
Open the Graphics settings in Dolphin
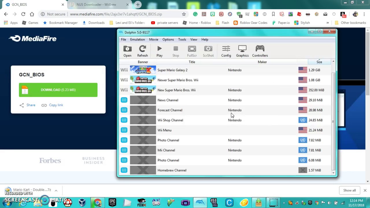[x=242, y=51]
